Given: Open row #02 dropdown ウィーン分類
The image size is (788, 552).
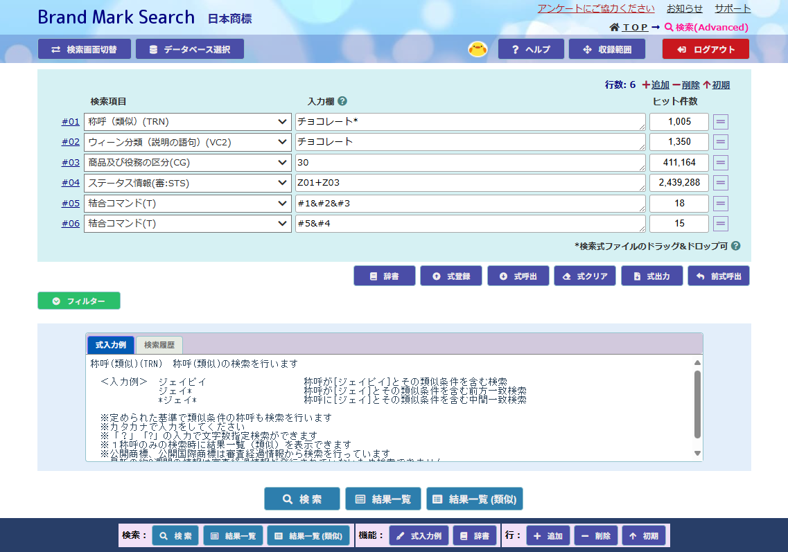Looking at the screenshot, I should tap(187, 142).
